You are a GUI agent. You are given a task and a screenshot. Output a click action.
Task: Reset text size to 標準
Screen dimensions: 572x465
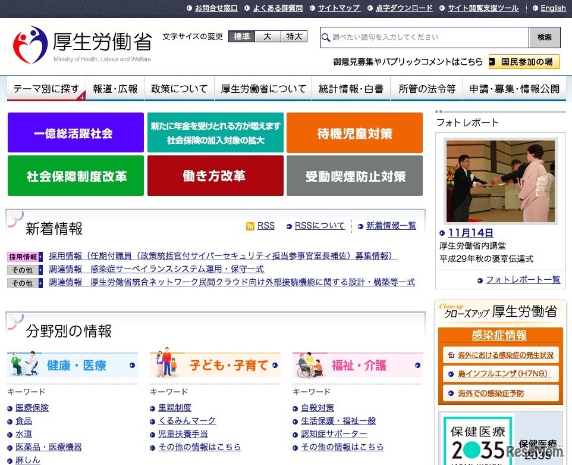click(243, 36)
